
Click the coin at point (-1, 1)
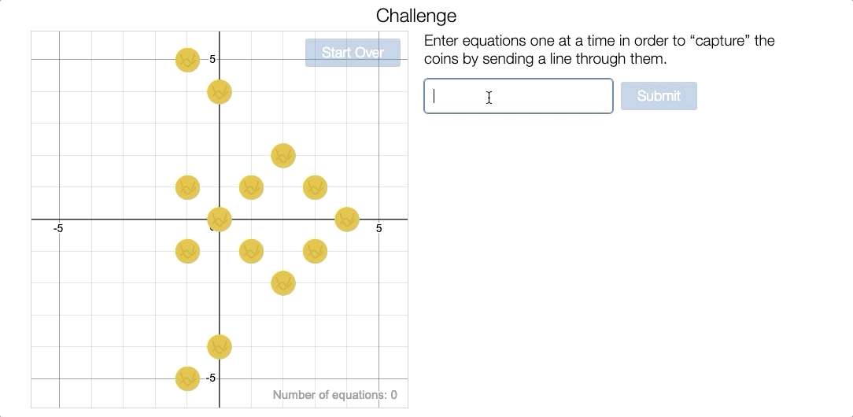click(x=188, y=187)
